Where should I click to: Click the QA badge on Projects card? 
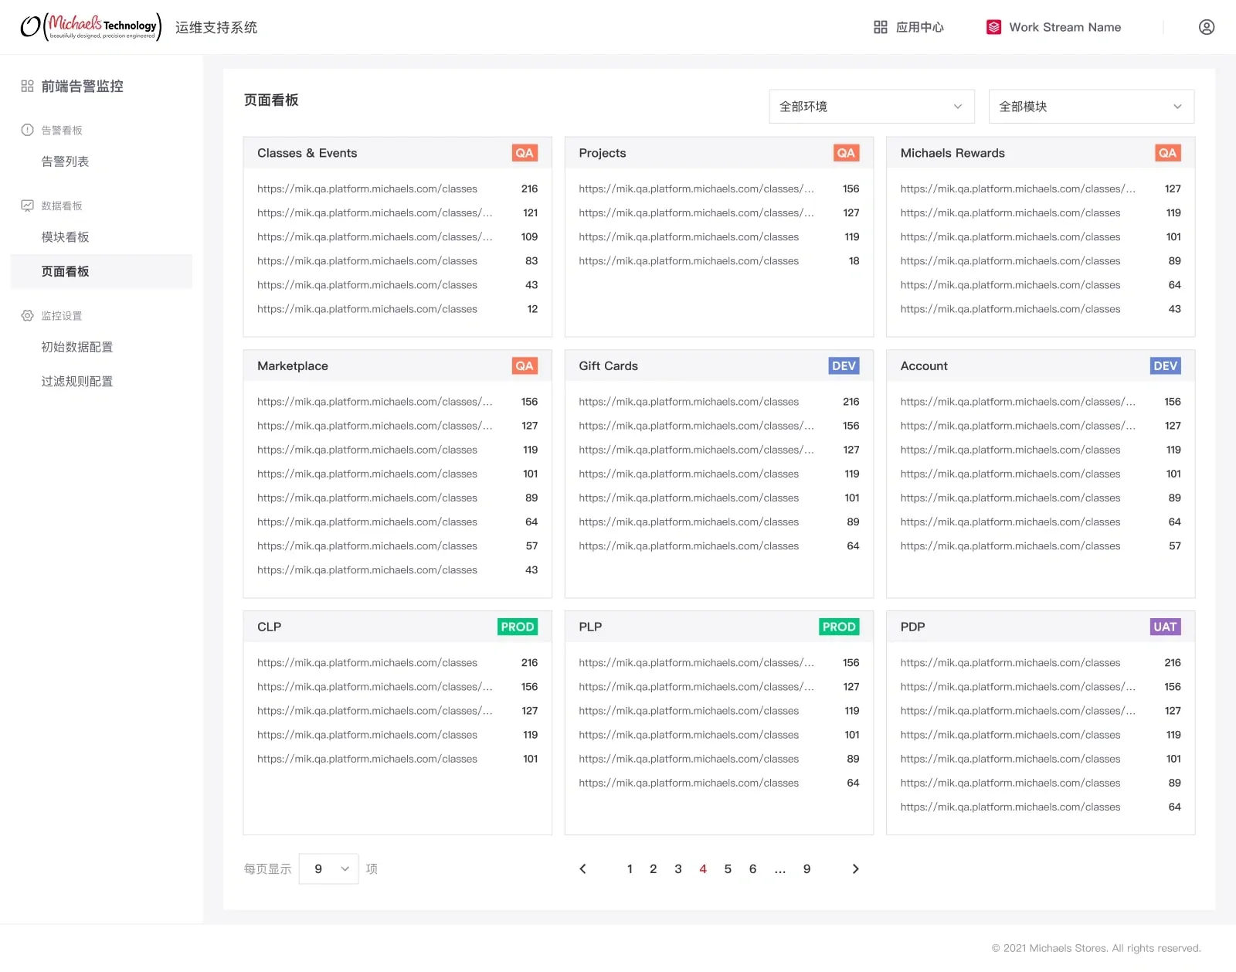tap(846, 153)
